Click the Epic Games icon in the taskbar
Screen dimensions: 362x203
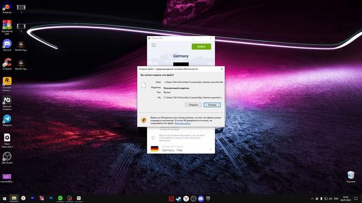pyautogui.click(x=208, y=198)
